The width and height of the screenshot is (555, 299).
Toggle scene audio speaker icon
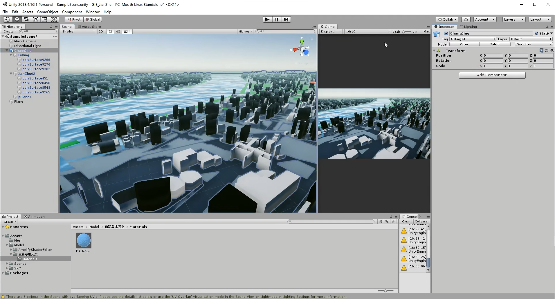118,31
